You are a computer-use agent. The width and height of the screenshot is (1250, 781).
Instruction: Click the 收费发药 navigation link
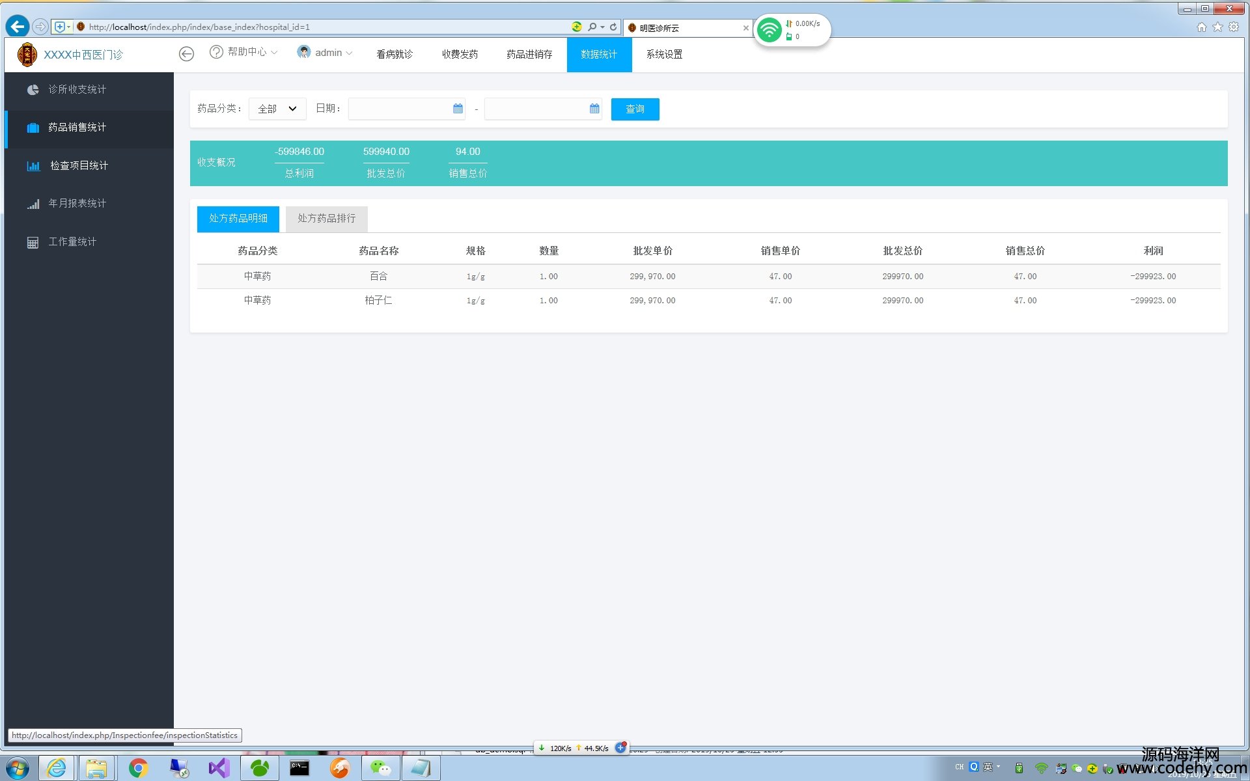pyautogui.click(x=460, y=55)
